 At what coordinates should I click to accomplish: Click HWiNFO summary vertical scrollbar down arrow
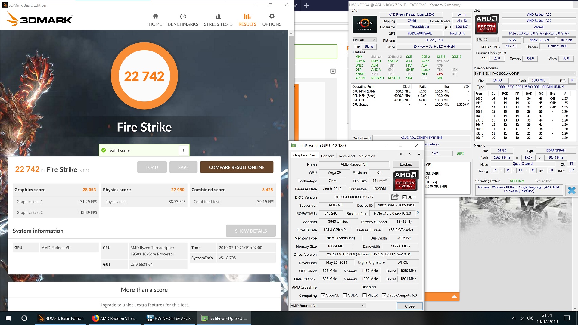(x=575, y=309)
